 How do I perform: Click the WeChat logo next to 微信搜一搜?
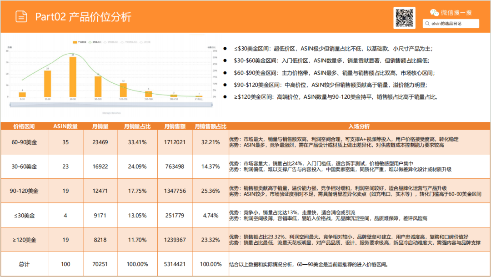click(435, 12)
